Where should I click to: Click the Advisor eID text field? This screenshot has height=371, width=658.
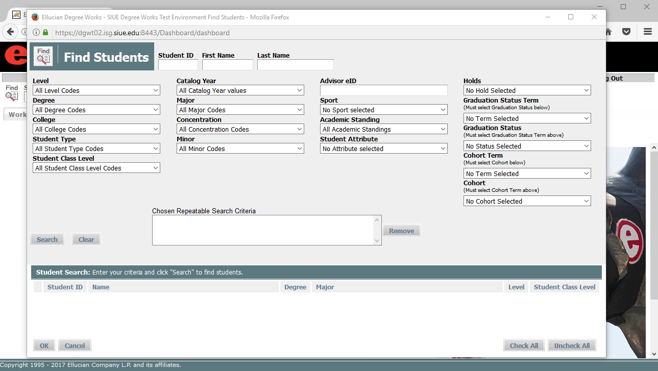(384, 90)
